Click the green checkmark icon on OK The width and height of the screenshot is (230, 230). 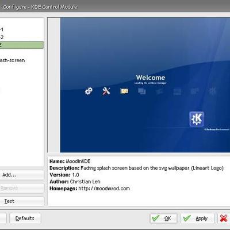tap(155, 218)
